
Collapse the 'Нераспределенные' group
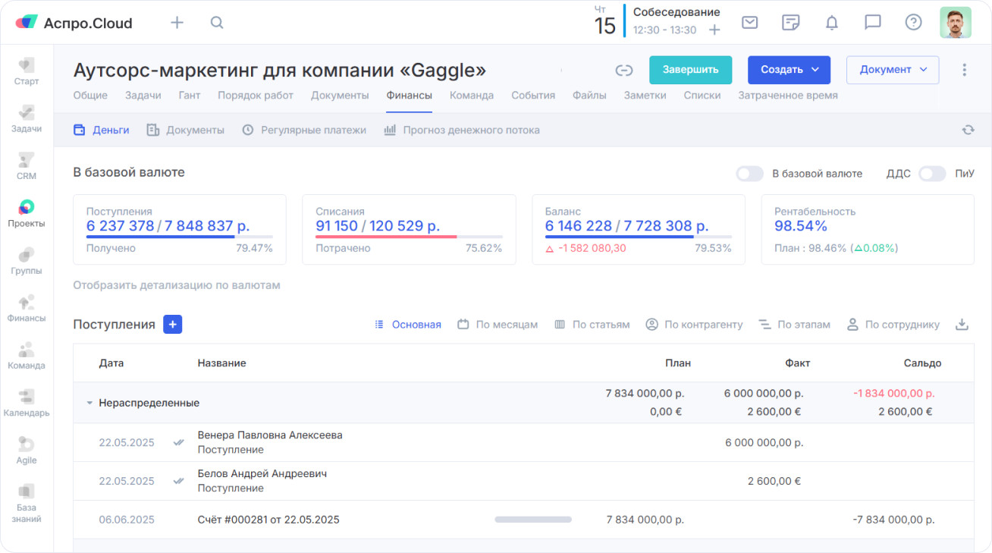89,404
